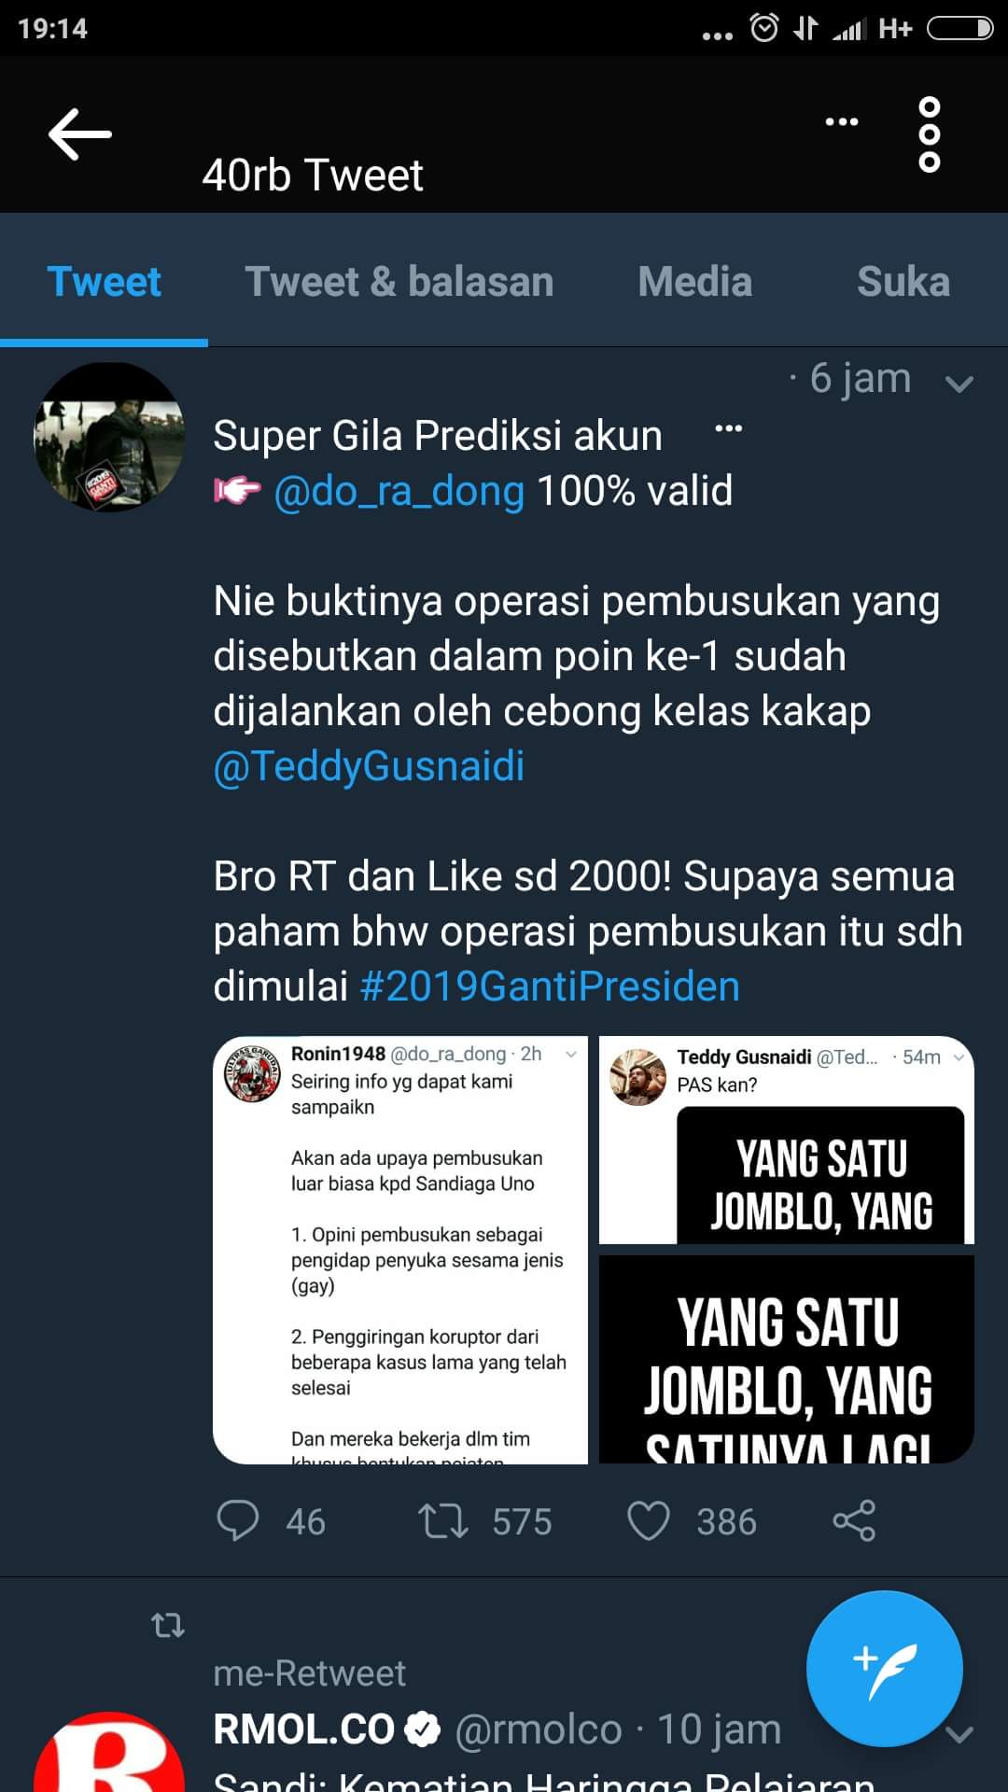Retweet the tweet with 575 retweets
The height and width of the screenshot is (1792, 1008).
[442, 1520]
